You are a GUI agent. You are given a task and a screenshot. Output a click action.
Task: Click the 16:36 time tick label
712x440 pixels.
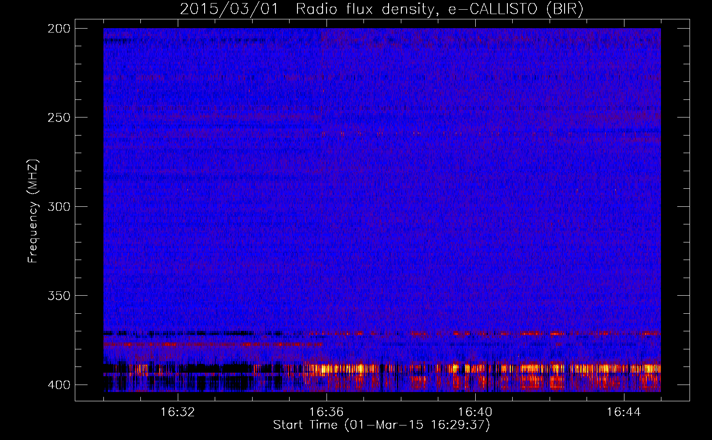(326, 412)
